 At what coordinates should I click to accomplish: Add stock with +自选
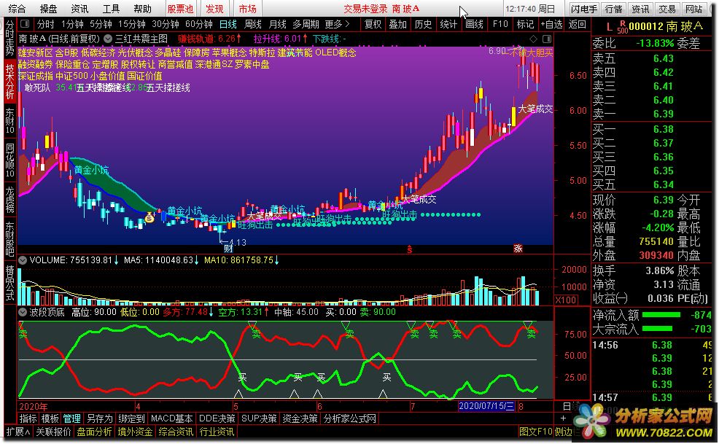tap(551, 24)
